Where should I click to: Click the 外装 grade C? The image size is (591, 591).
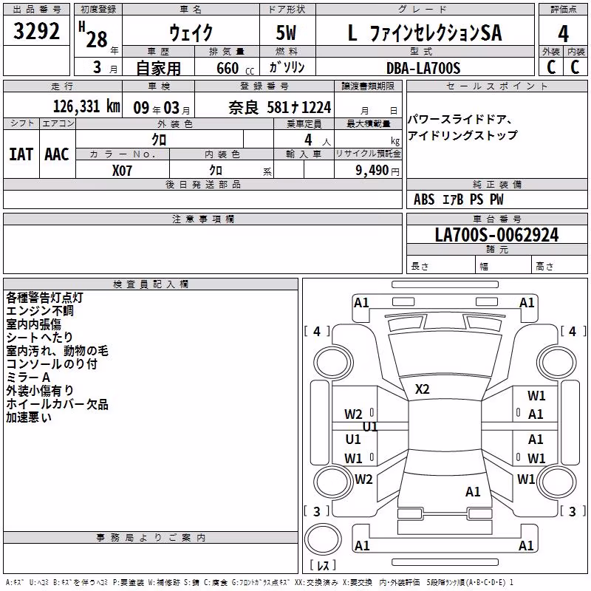(x=551, y=67)
